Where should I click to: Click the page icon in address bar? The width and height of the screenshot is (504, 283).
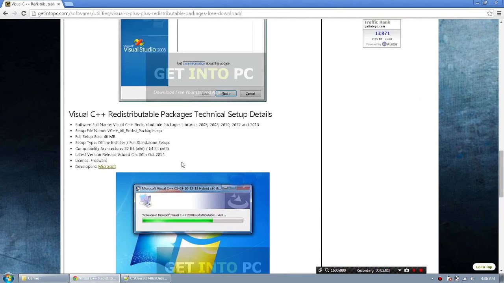[34, 13]
